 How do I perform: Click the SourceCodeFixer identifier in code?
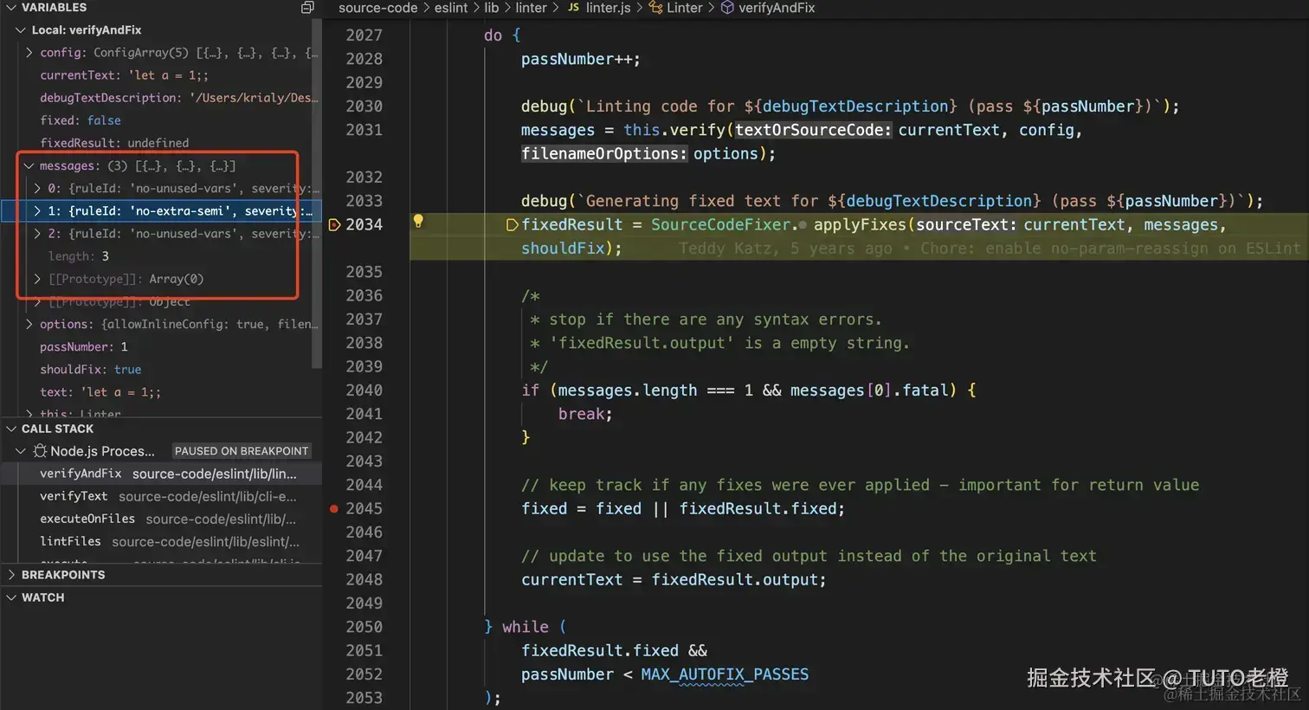(x=720, y=225)
